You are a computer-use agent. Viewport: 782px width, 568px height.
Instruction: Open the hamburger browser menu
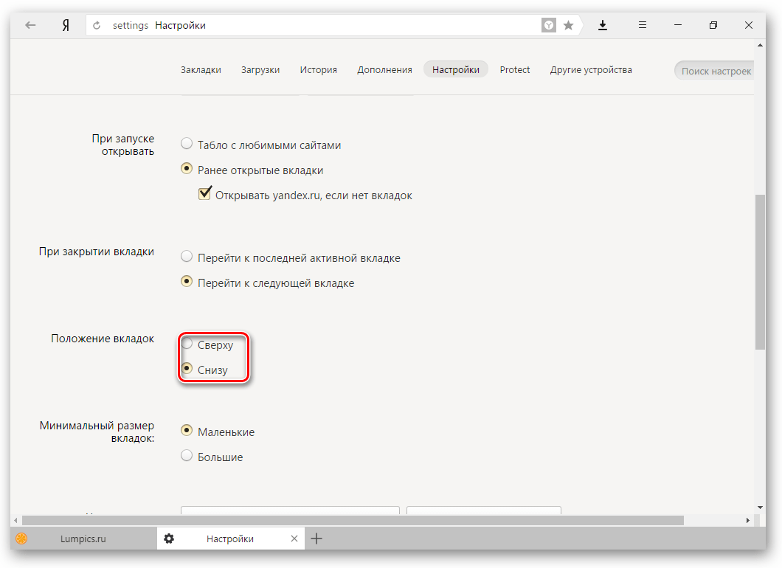[643, 25]
